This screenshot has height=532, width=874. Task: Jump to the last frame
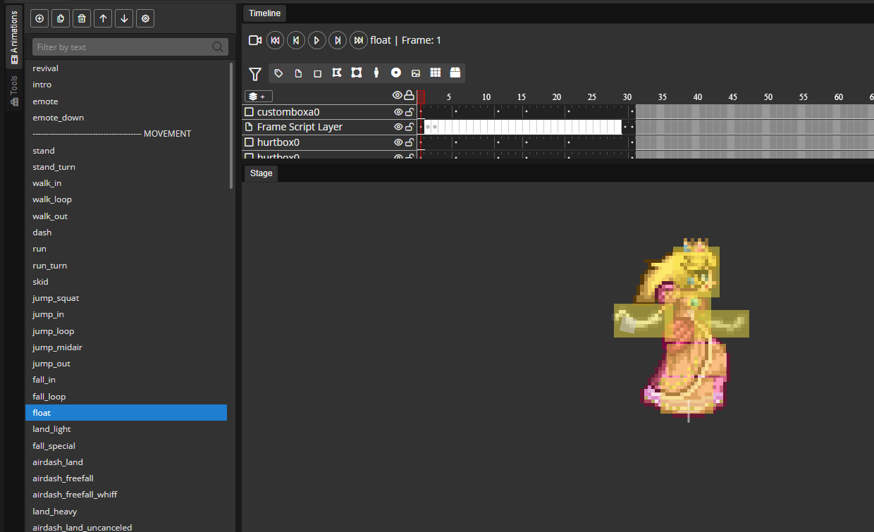click(359, 40)
